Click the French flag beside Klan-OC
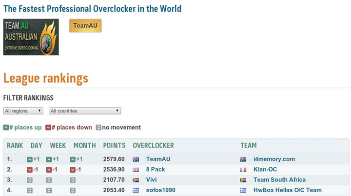Screen dimensions: 351x196 pos(243,170)
